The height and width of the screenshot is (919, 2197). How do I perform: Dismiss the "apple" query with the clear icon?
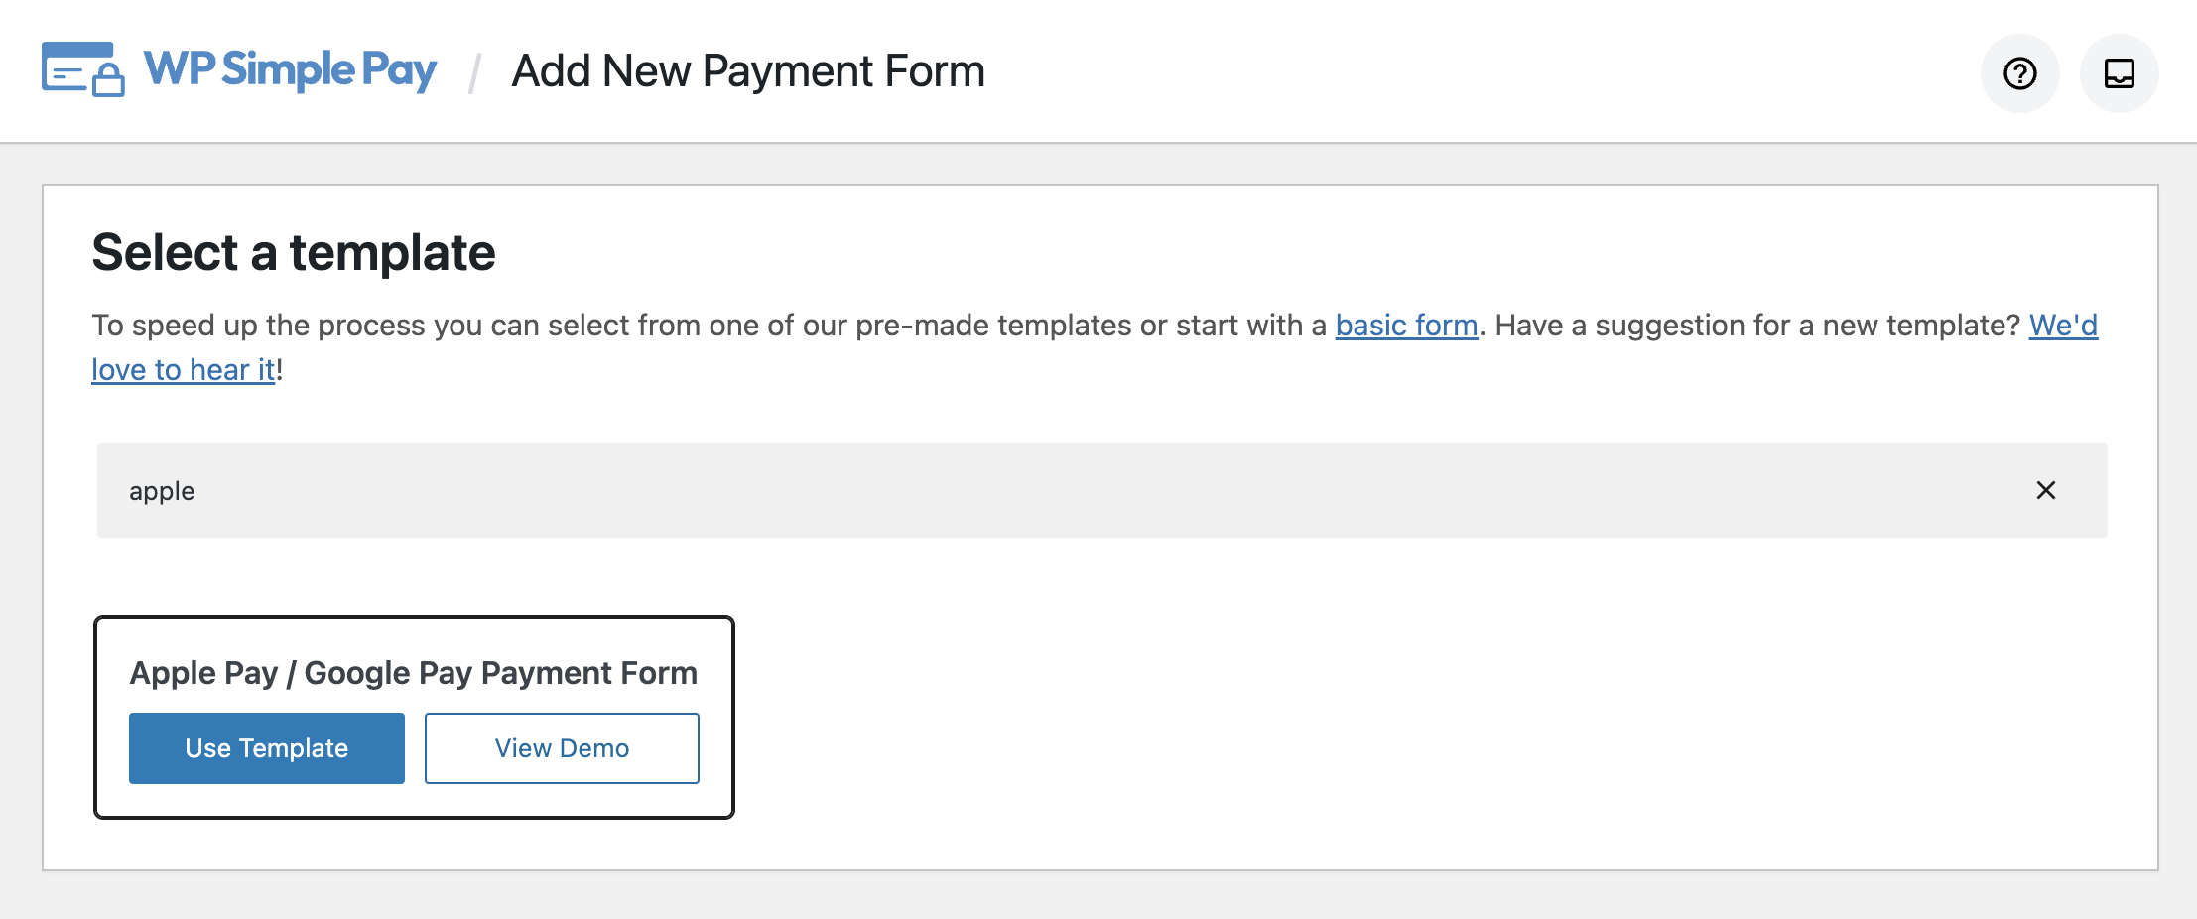[x=2046, y=490]
